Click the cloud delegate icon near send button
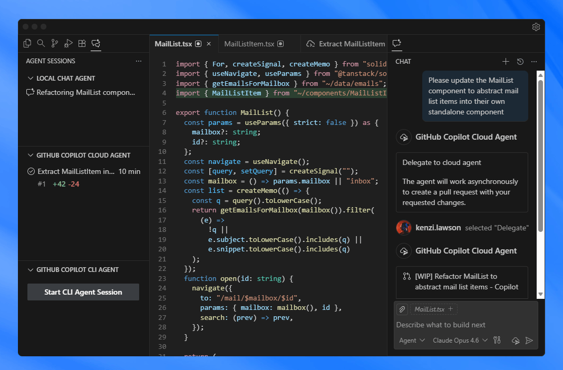This screenshot has width=563, height=370. [515, 340]
